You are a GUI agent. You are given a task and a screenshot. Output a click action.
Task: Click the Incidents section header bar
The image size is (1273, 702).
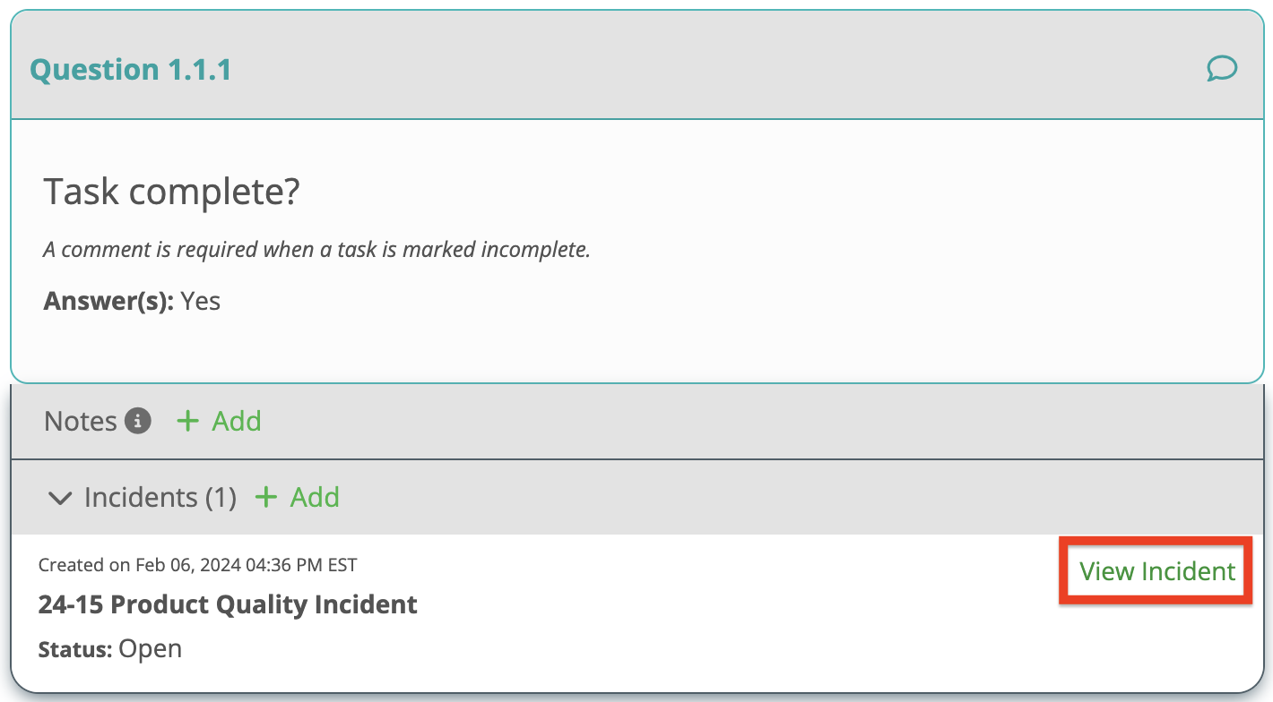pos(636,498)
